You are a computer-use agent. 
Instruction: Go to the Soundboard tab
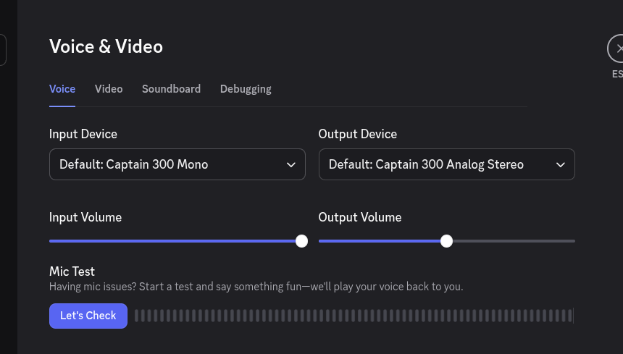pyautogui.click(x=171, y=89)
